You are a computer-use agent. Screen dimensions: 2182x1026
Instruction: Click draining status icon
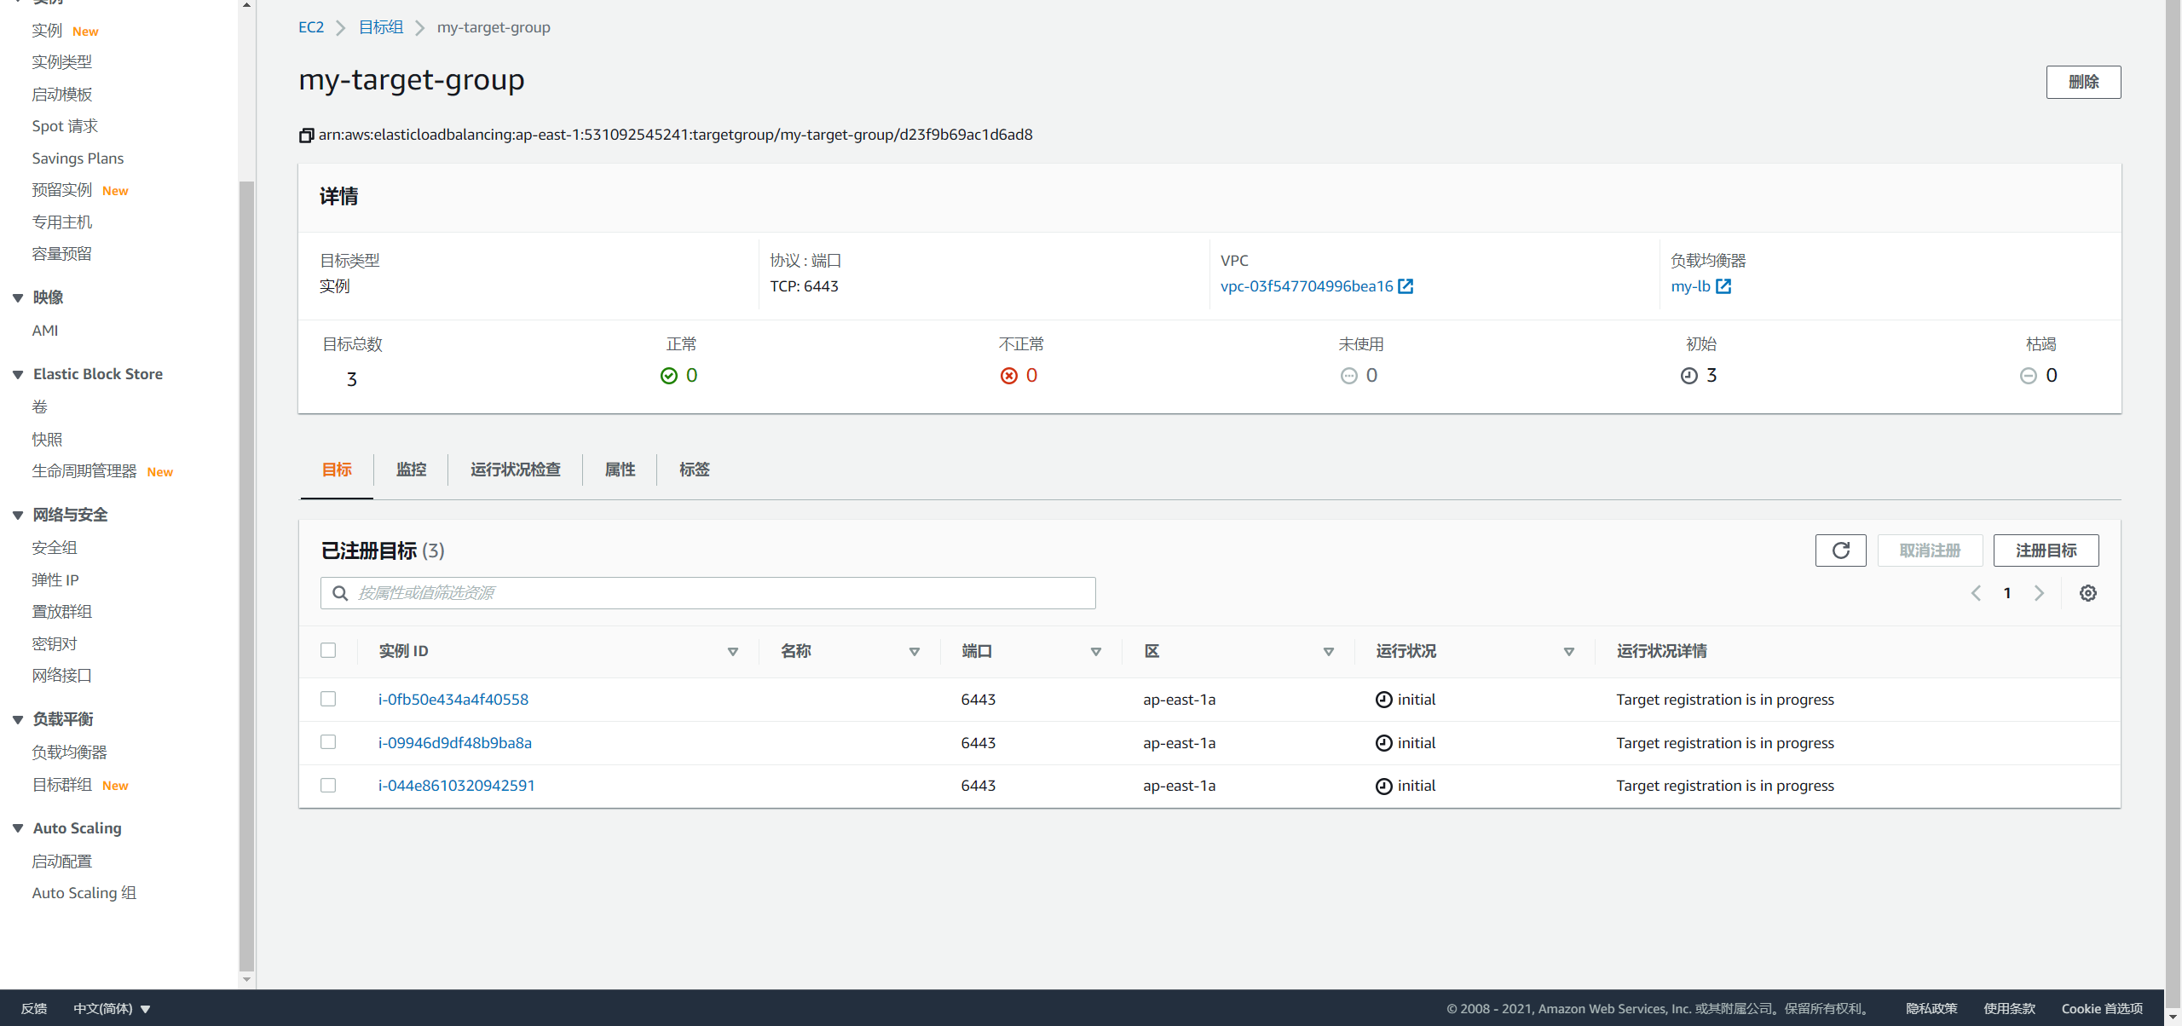[2029, 376]
